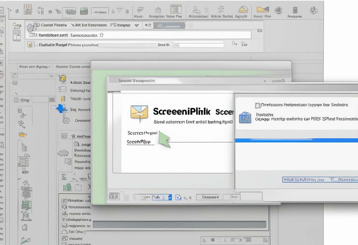The height and width of the screenshot is (245, 358).
Task: Click the yellow triangle icon in top toolbar
Action: click(243, 10)
